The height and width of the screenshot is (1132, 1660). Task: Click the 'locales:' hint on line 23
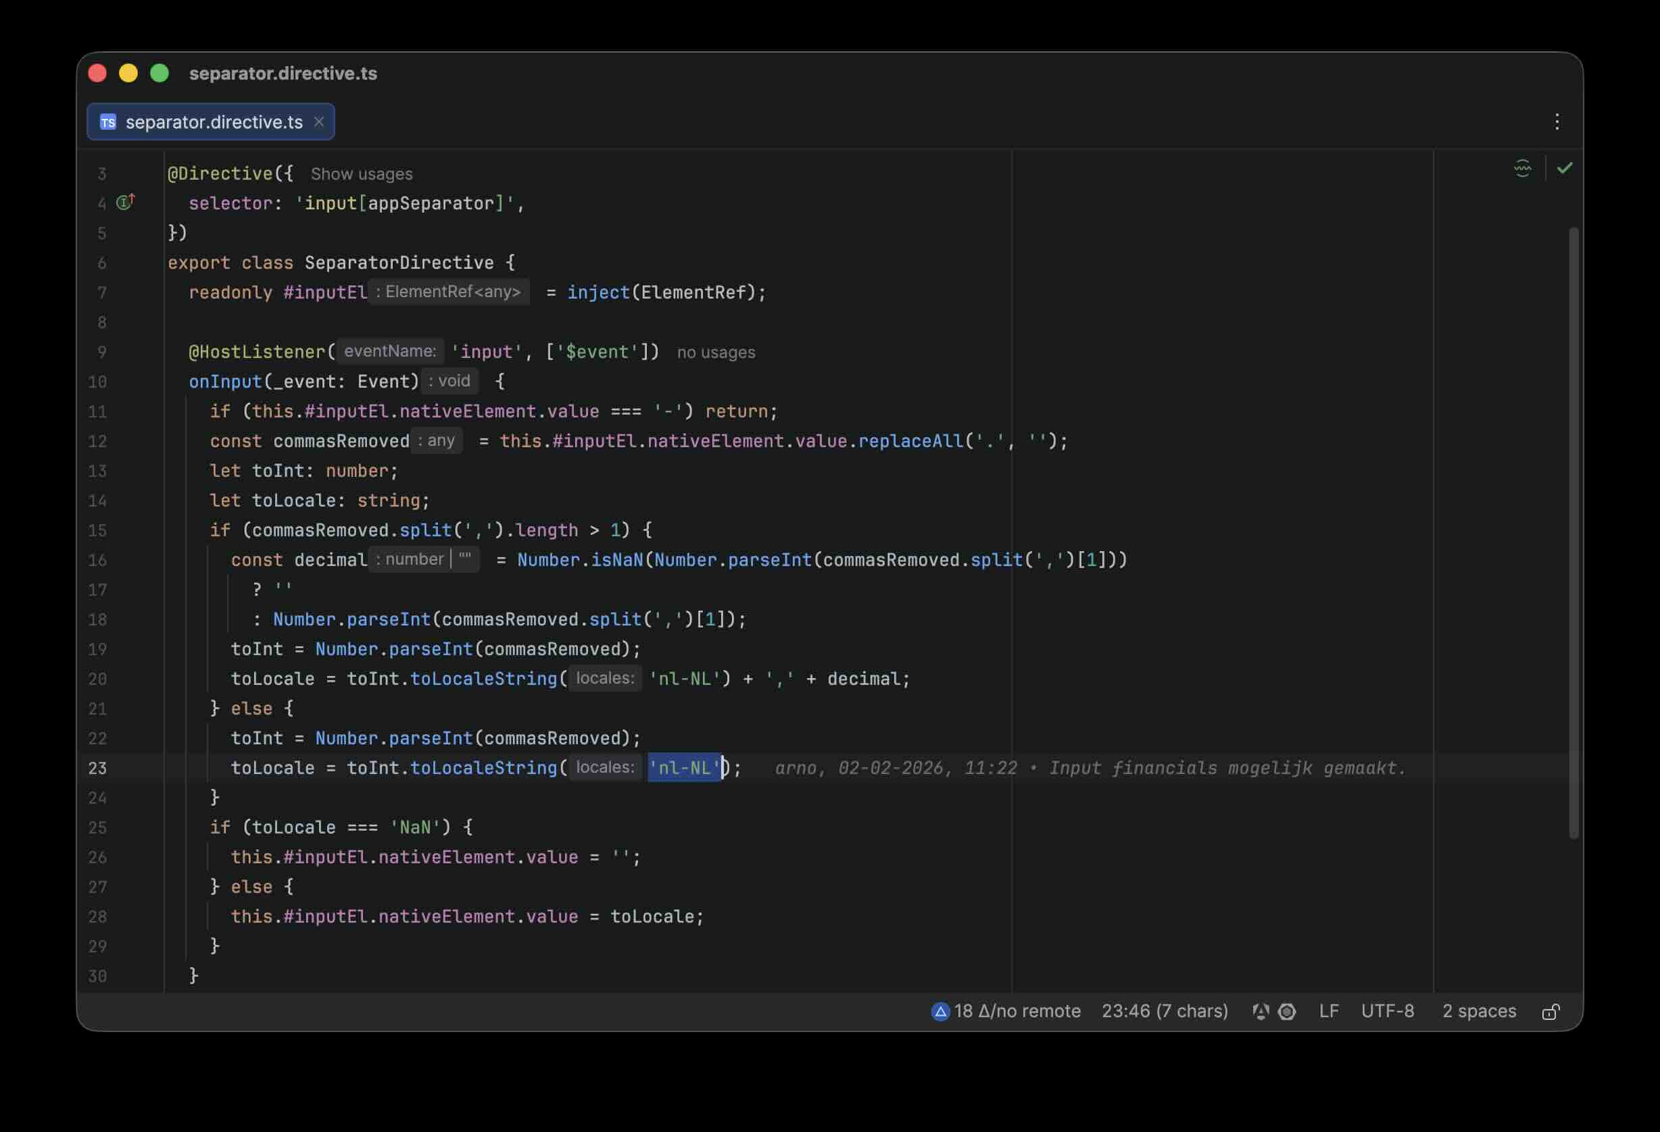(605, 767)
